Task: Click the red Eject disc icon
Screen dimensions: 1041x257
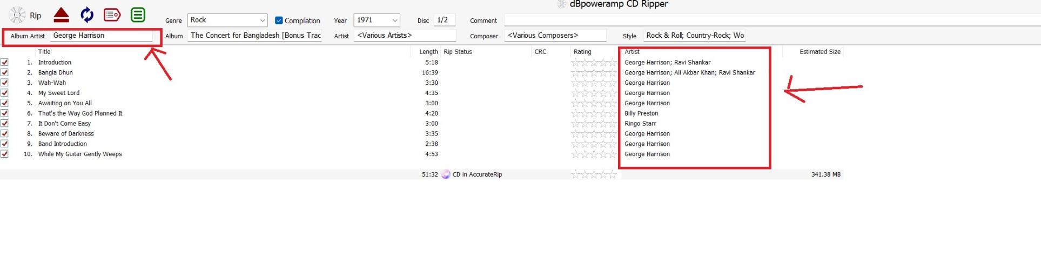Action: point(61,15)
